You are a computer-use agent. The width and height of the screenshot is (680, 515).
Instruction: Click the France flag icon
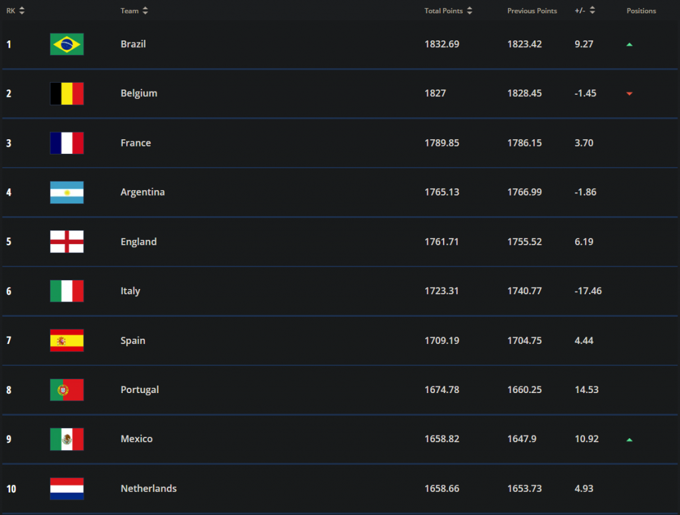66,143
